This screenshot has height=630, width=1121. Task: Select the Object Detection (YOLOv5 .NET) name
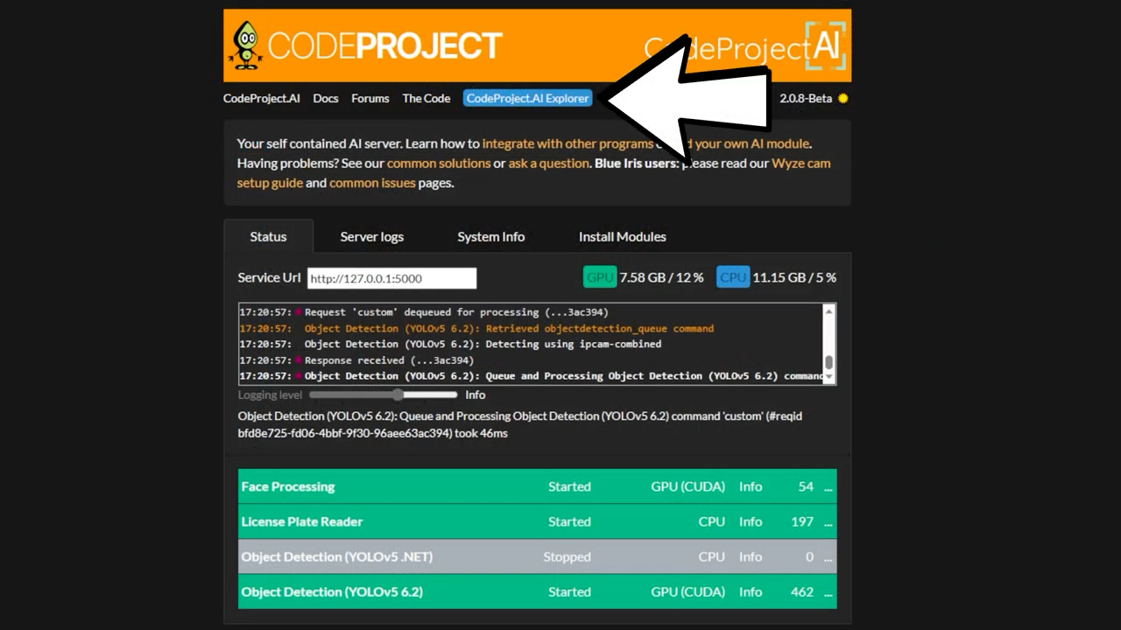click(x=336, y=556)
